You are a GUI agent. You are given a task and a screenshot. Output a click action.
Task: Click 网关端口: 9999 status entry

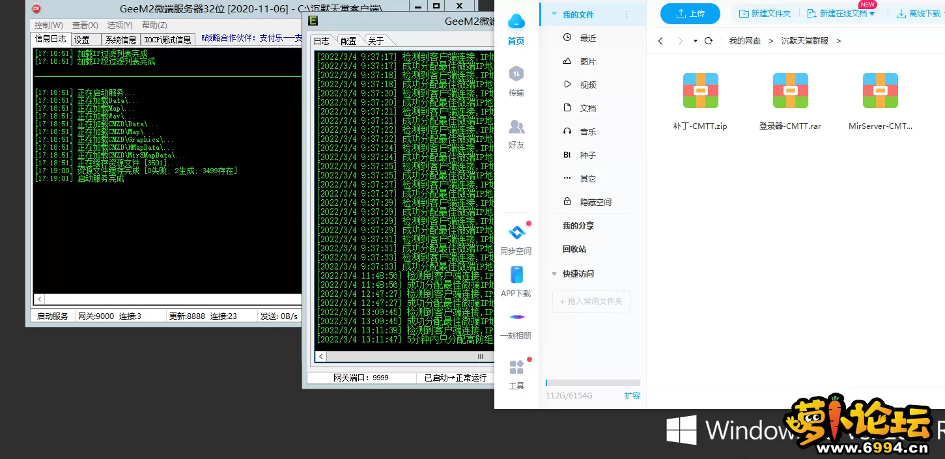(361, 378)
